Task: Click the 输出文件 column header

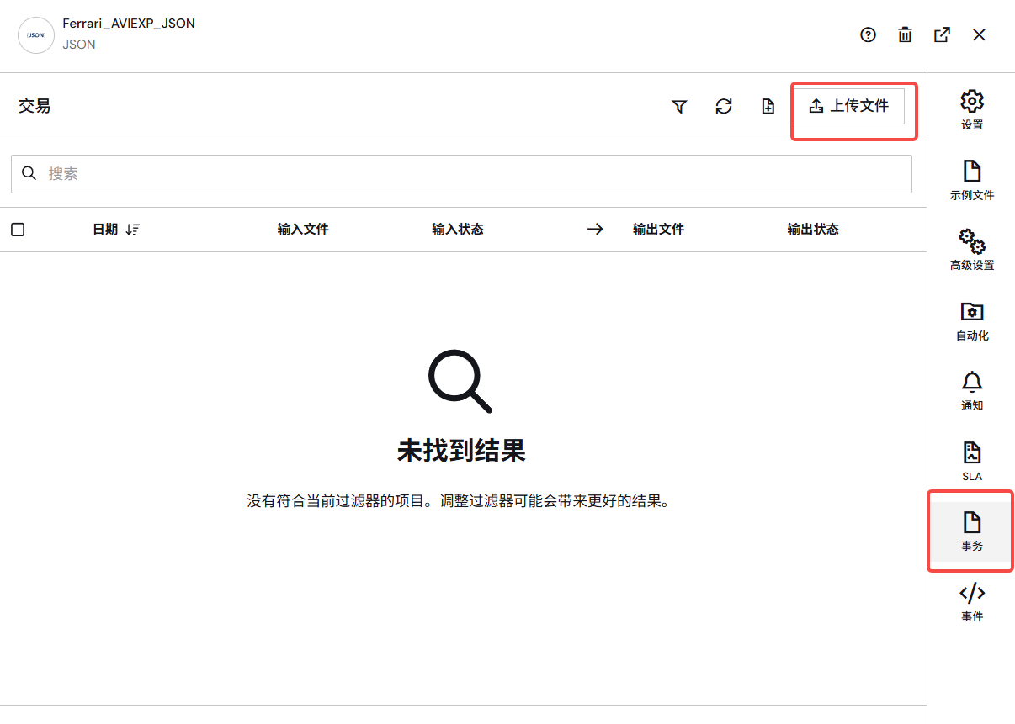Action: coord(658,230)
